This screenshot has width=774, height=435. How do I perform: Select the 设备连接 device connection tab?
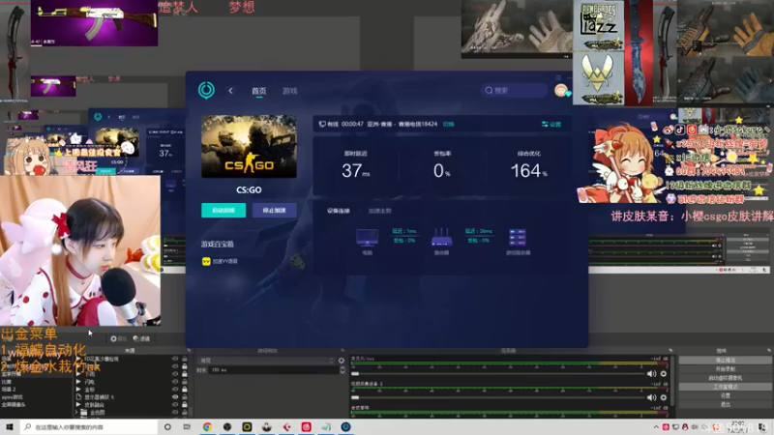(x=338, y=211)
